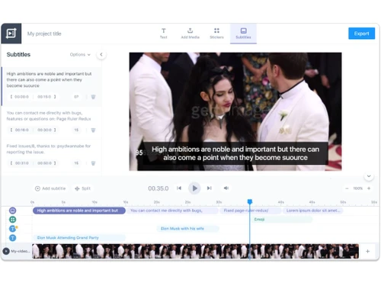Zoom out the timeline with minus
Screen dimensions: 381x286
click(x=347, y=188)
